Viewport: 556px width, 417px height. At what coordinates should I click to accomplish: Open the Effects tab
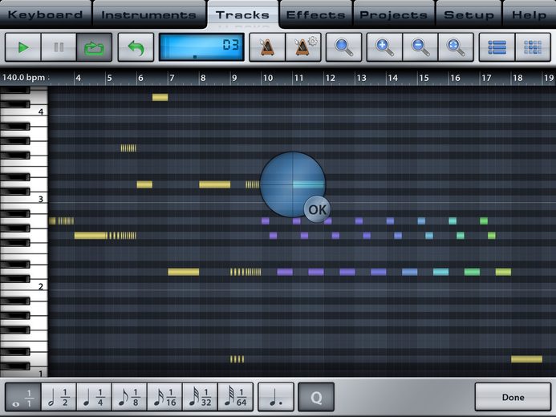click(315, 15)
